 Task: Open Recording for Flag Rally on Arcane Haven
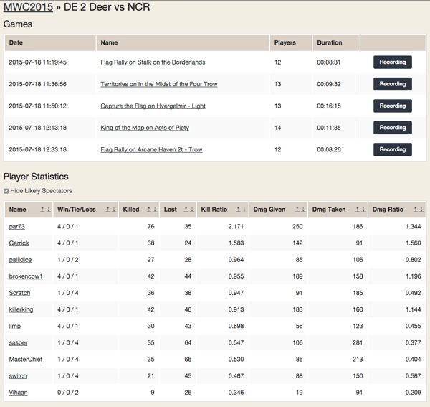(393, 149)
